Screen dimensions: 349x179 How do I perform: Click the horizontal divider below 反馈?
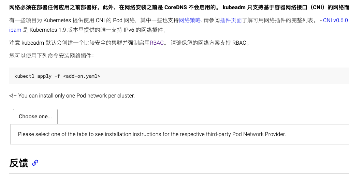[x=179, y=174]
